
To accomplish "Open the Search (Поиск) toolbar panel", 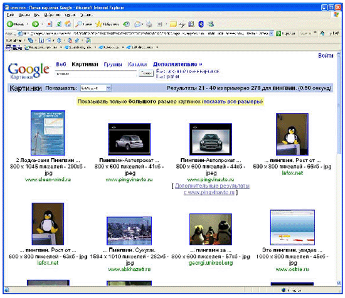I will (83, 24).
